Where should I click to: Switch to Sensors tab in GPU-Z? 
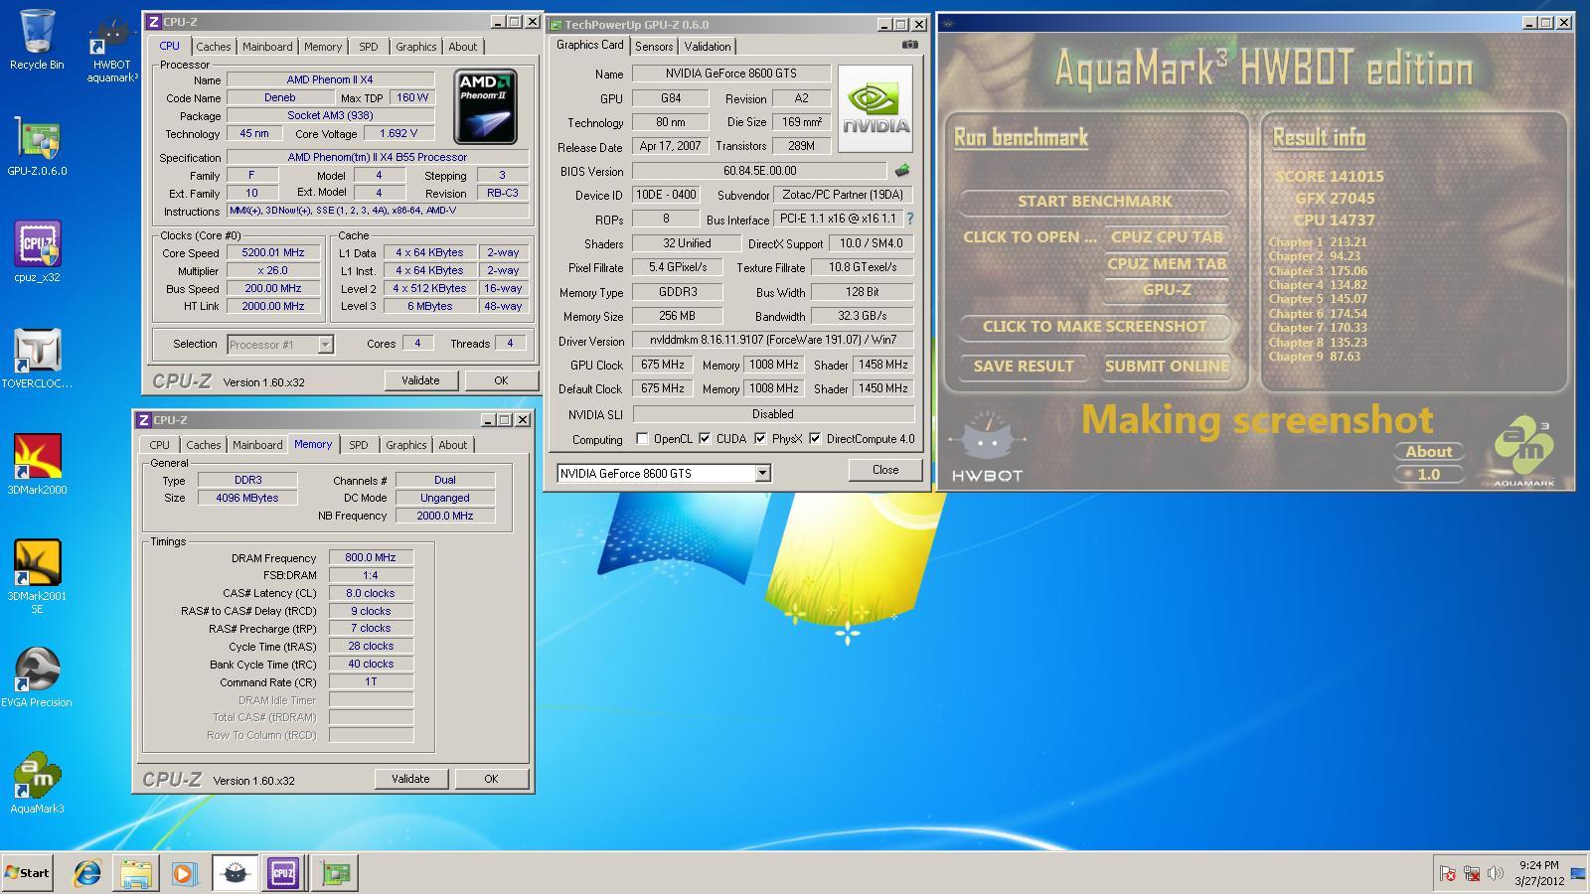pos(654,47)
